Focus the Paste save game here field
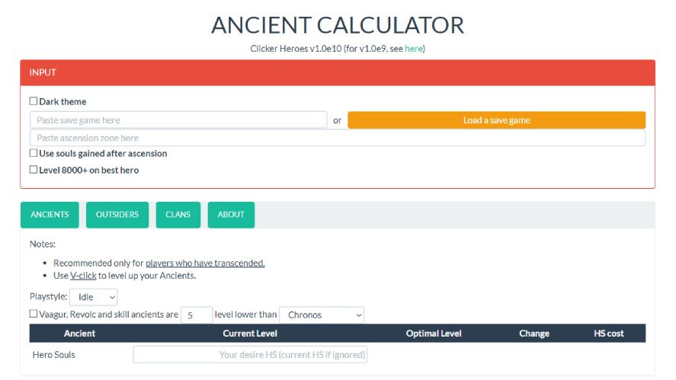676x380 pixels. click(178, 120)
